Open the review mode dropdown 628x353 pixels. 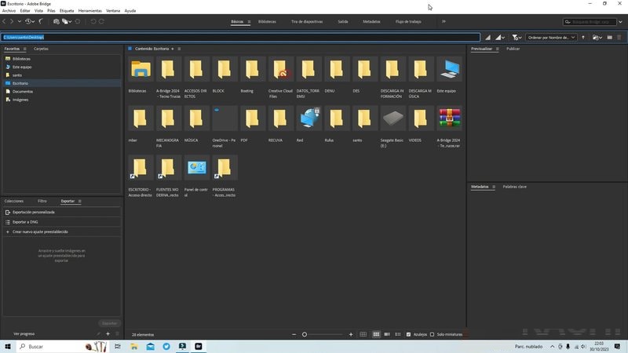click(67, 22)
